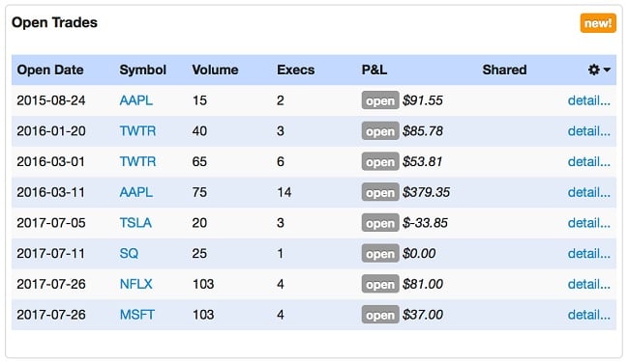629x364 pixels.
Task: Click the $81.00 P&L value
Action: click(x=423, y=284)
